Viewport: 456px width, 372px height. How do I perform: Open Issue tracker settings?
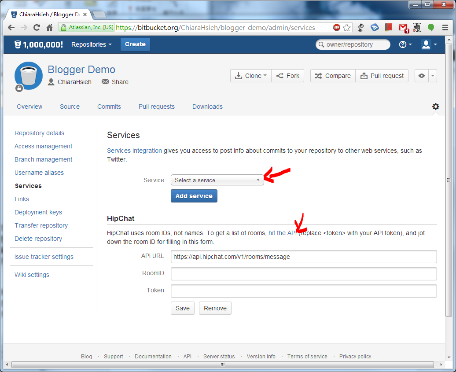(x=44, y=257)
